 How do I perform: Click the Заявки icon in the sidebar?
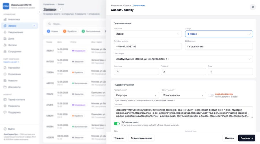(5, 26)
